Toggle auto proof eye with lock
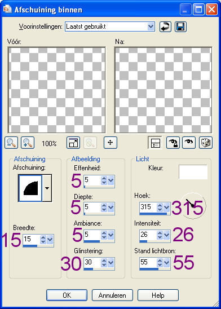Image resolution: width=221 pixels, height=309 pixels. pyautogui.click(x=173, y=143)
